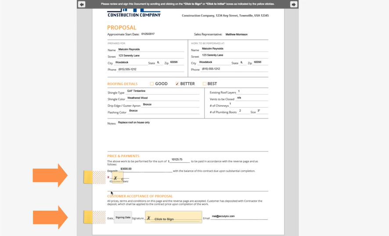Image resolution: width=389 pixels, height=236 pixels.
Task: Go to previous page with left arrow
Action: click(82, 4)
